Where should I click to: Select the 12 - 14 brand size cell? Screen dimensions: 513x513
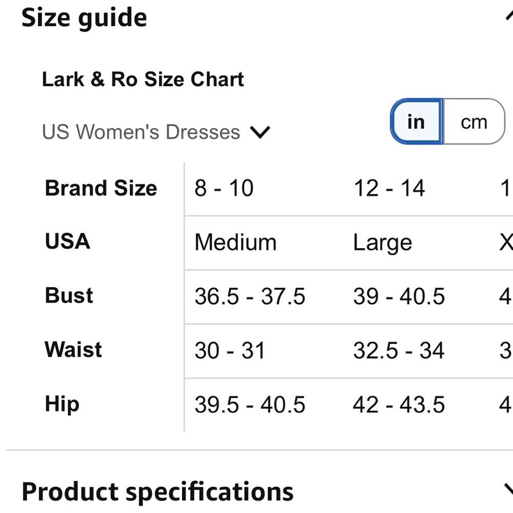tap(389, 188)
